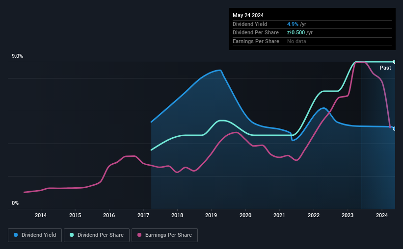Select the 2021 label on the time axis
The width and height of the screenshot is (403, 249).
[x=279, y=215]
